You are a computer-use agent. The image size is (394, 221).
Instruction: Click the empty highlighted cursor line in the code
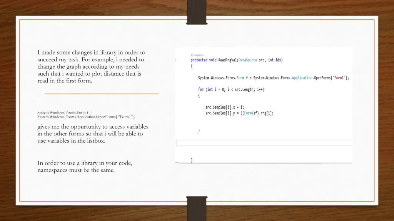tap(264, 143)
